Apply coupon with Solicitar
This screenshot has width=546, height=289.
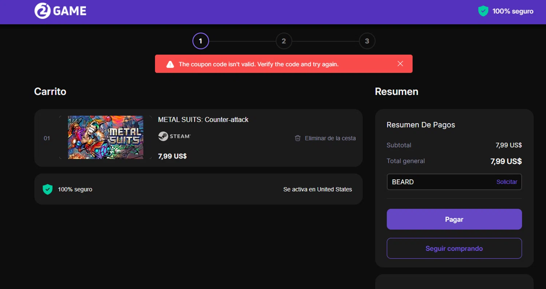click(x=507, y=182)
